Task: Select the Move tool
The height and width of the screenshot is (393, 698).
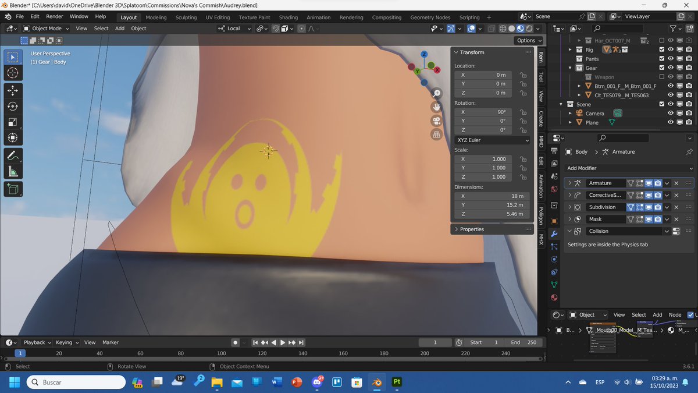Action: pyautogui.click(x=13, y=90)
